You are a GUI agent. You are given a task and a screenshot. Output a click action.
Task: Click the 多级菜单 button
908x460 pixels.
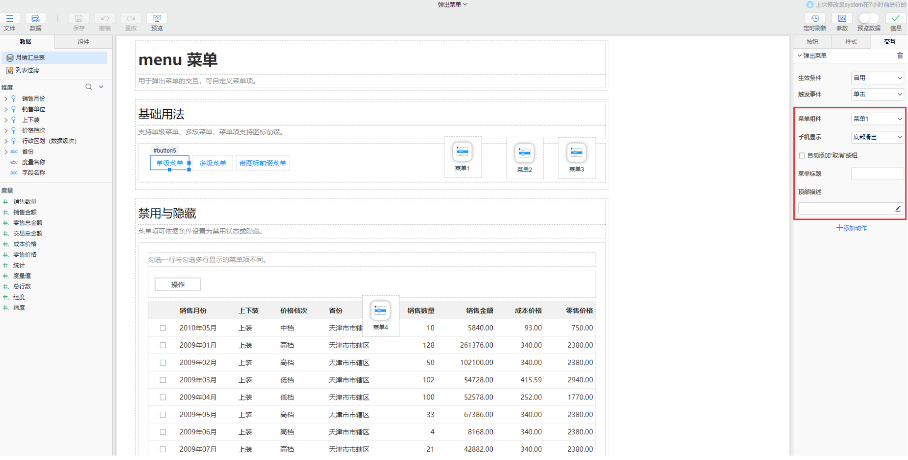pyautogui.click(x=213, y=163)
